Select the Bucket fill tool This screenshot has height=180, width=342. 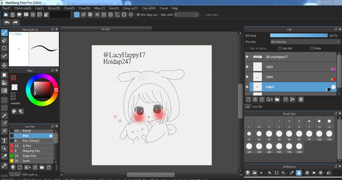tap(4, 82)
